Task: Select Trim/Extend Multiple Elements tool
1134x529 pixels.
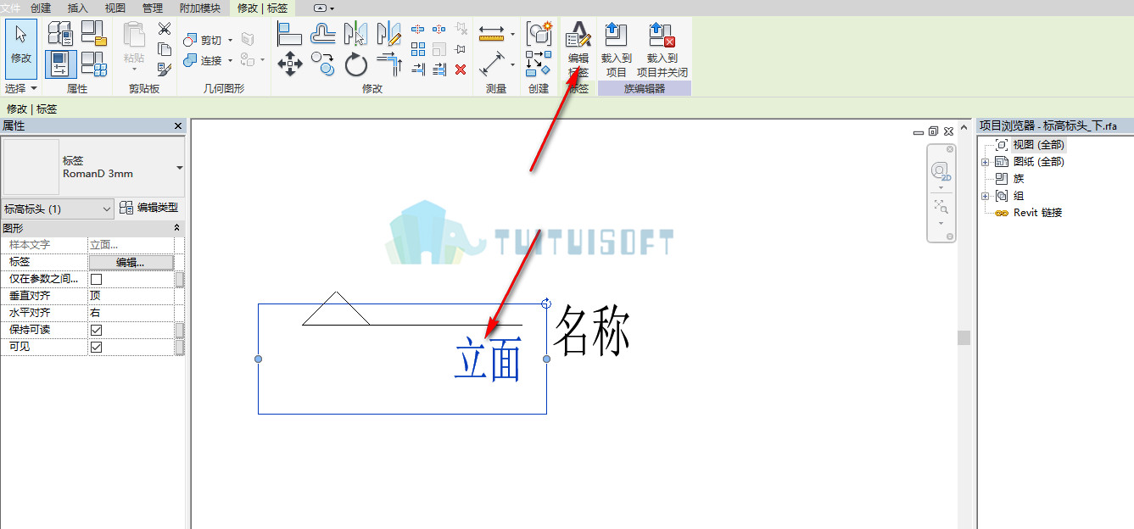Action: (439, 70)
